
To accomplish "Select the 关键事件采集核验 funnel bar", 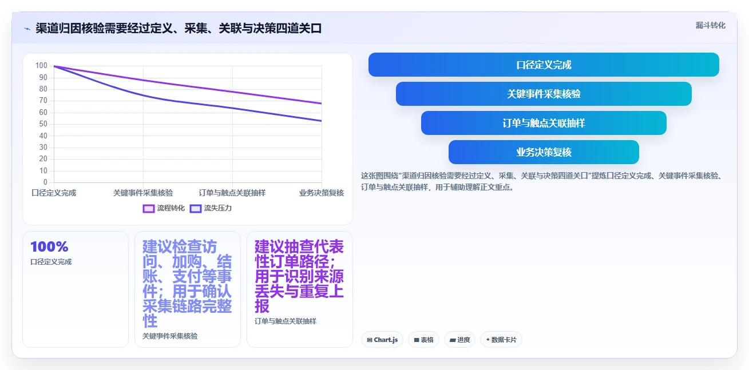I will pos(544,94).
